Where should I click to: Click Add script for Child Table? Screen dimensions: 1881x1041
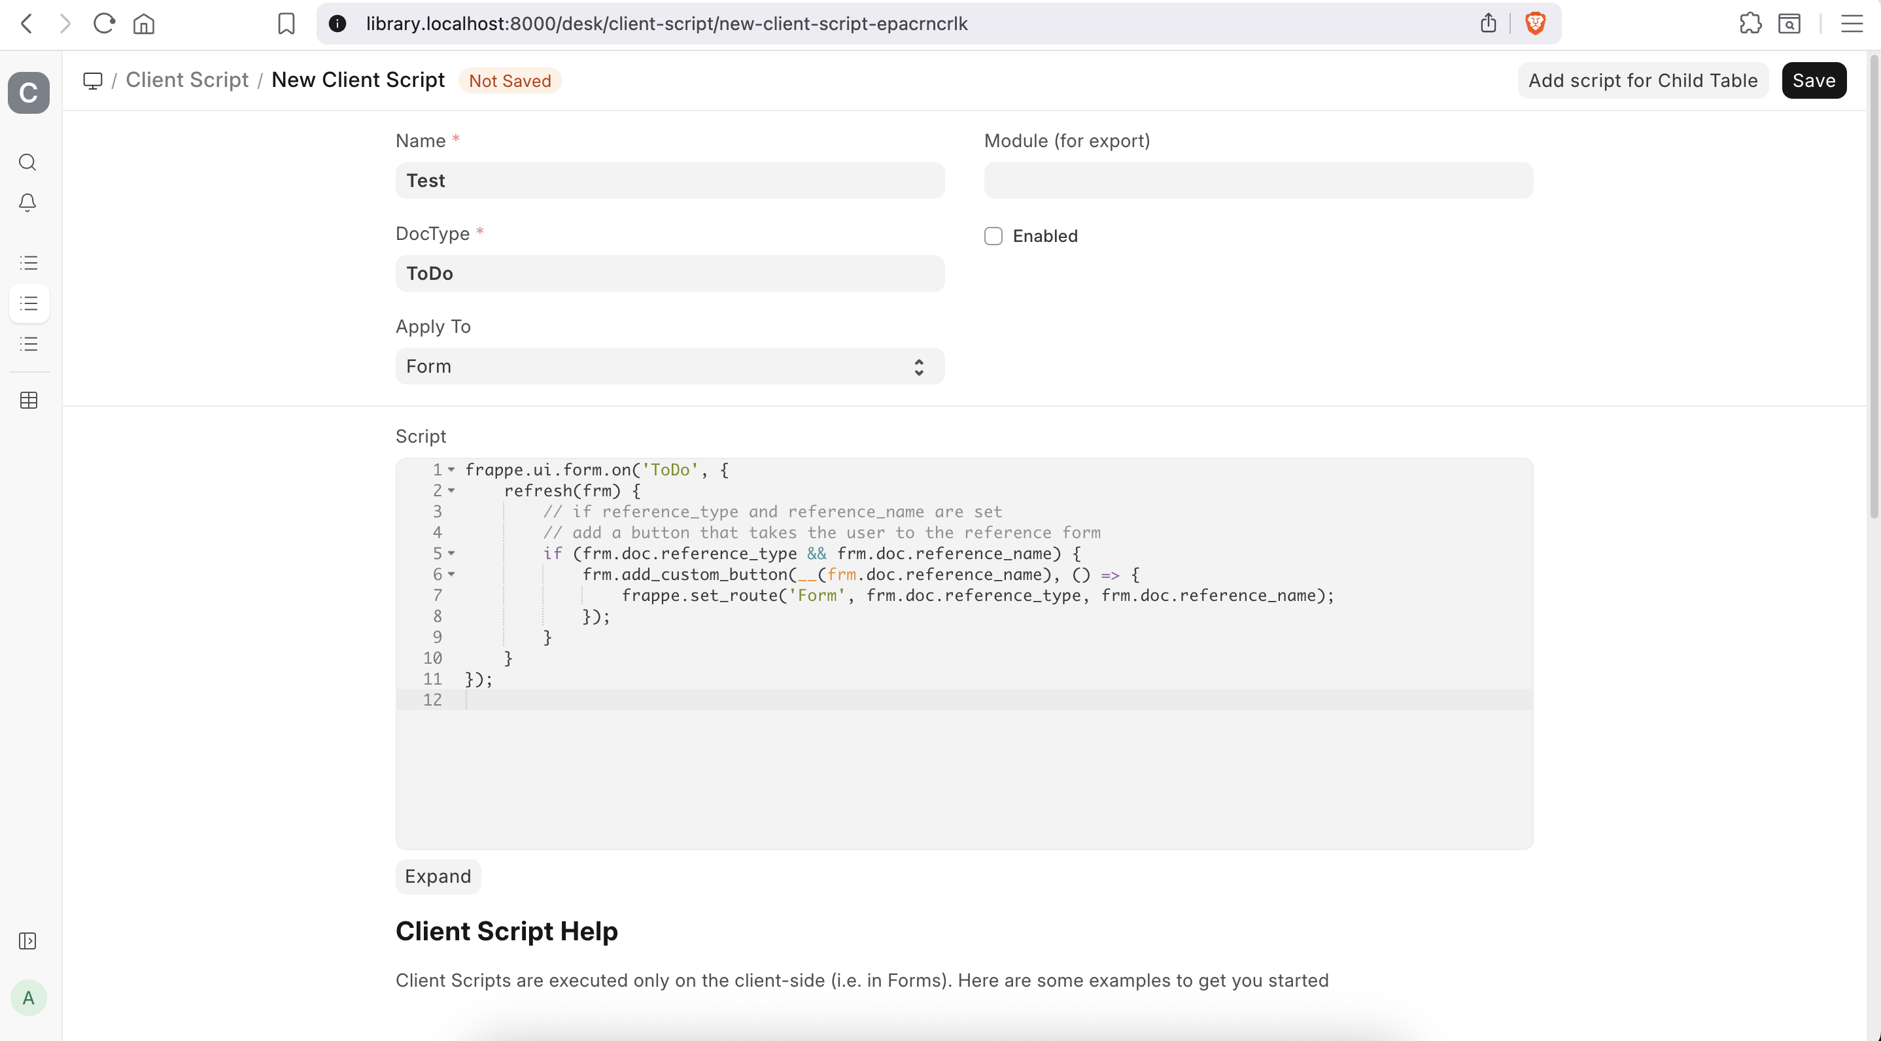[1642, 80]
